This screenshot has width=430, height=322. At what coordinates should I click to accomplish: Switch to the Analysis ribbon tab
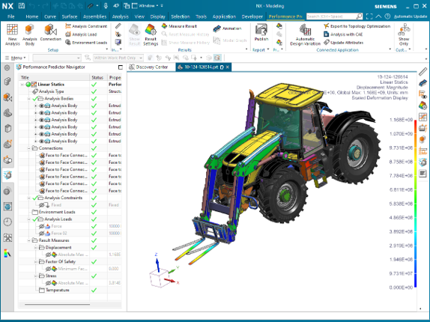click(x=120, y=16)
